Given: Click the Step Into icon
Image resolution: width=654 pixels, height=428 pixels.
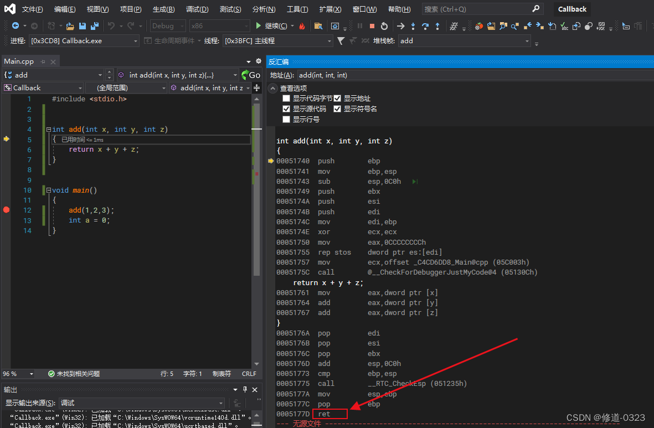Looking at the screenshot, I should (x=414, y=25).
